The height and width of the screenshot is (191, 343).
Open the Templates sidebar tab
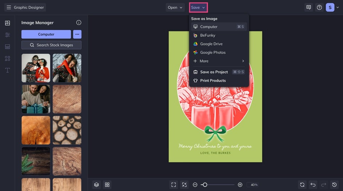point(7,46)
